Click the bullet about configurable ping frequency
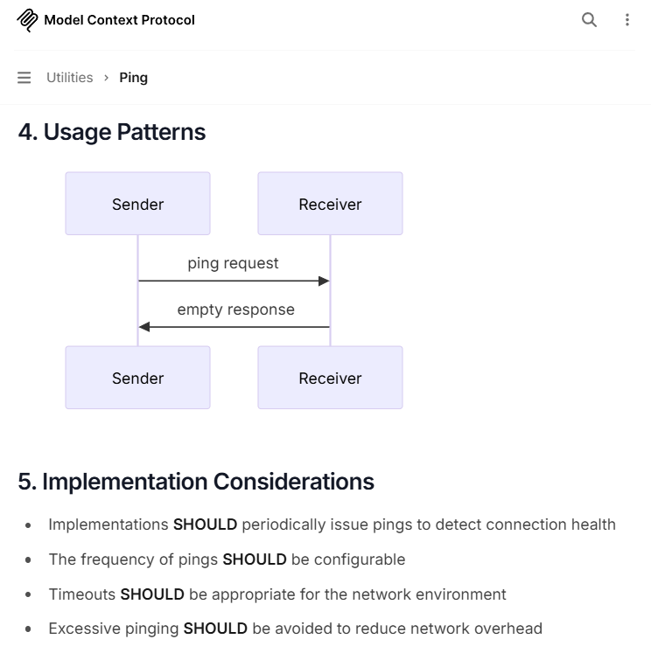The height and width of the screenshot is (653, 651). coord(227,559)
